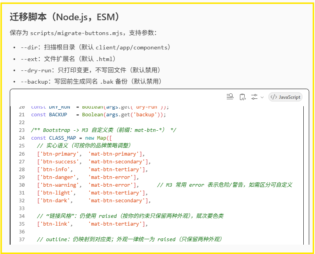315x254 pixels.
Task: Click the Bootstrap -> M3 comment on line 23
Action: pyautogui.click(x=104, y=130)
